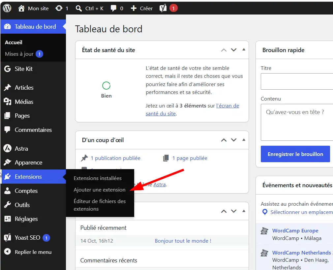333x270 pixels.
Task: Click the Commentaires bubble icon in sidebar
Action: 8,130
